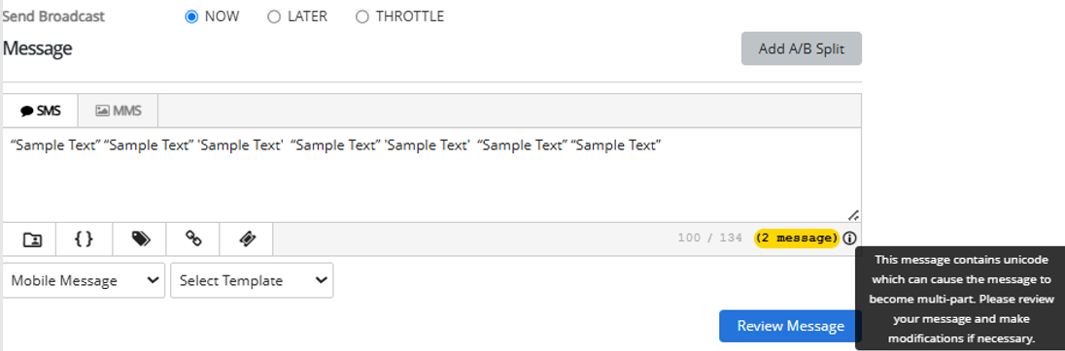Screen dimensions: 1065x351
Task: Switch to the MMS tab
Action: [119, 111]
